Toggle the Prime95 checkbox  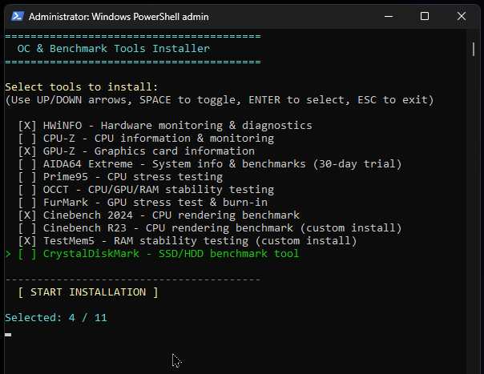point(27,177)
